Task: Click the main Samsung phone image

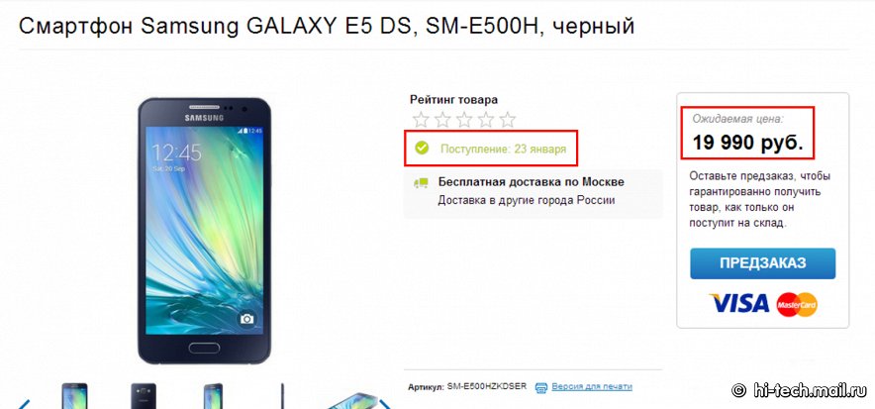Action: point(204,231)
